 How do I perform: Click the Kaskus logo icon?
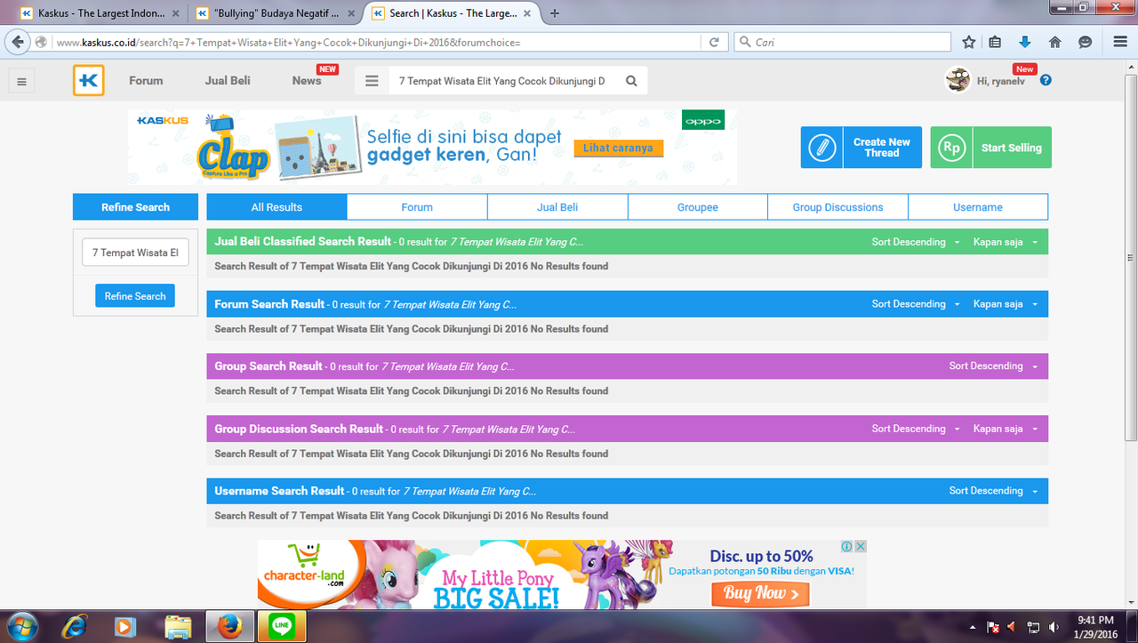click(89, 80)
